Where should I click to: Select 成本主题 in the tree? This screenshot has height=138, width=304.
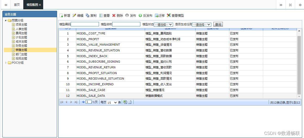coord(21,41)
